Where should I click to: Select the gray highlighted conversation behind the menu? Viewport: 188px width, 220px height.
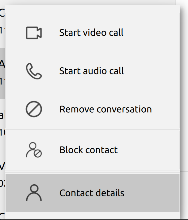2,73
